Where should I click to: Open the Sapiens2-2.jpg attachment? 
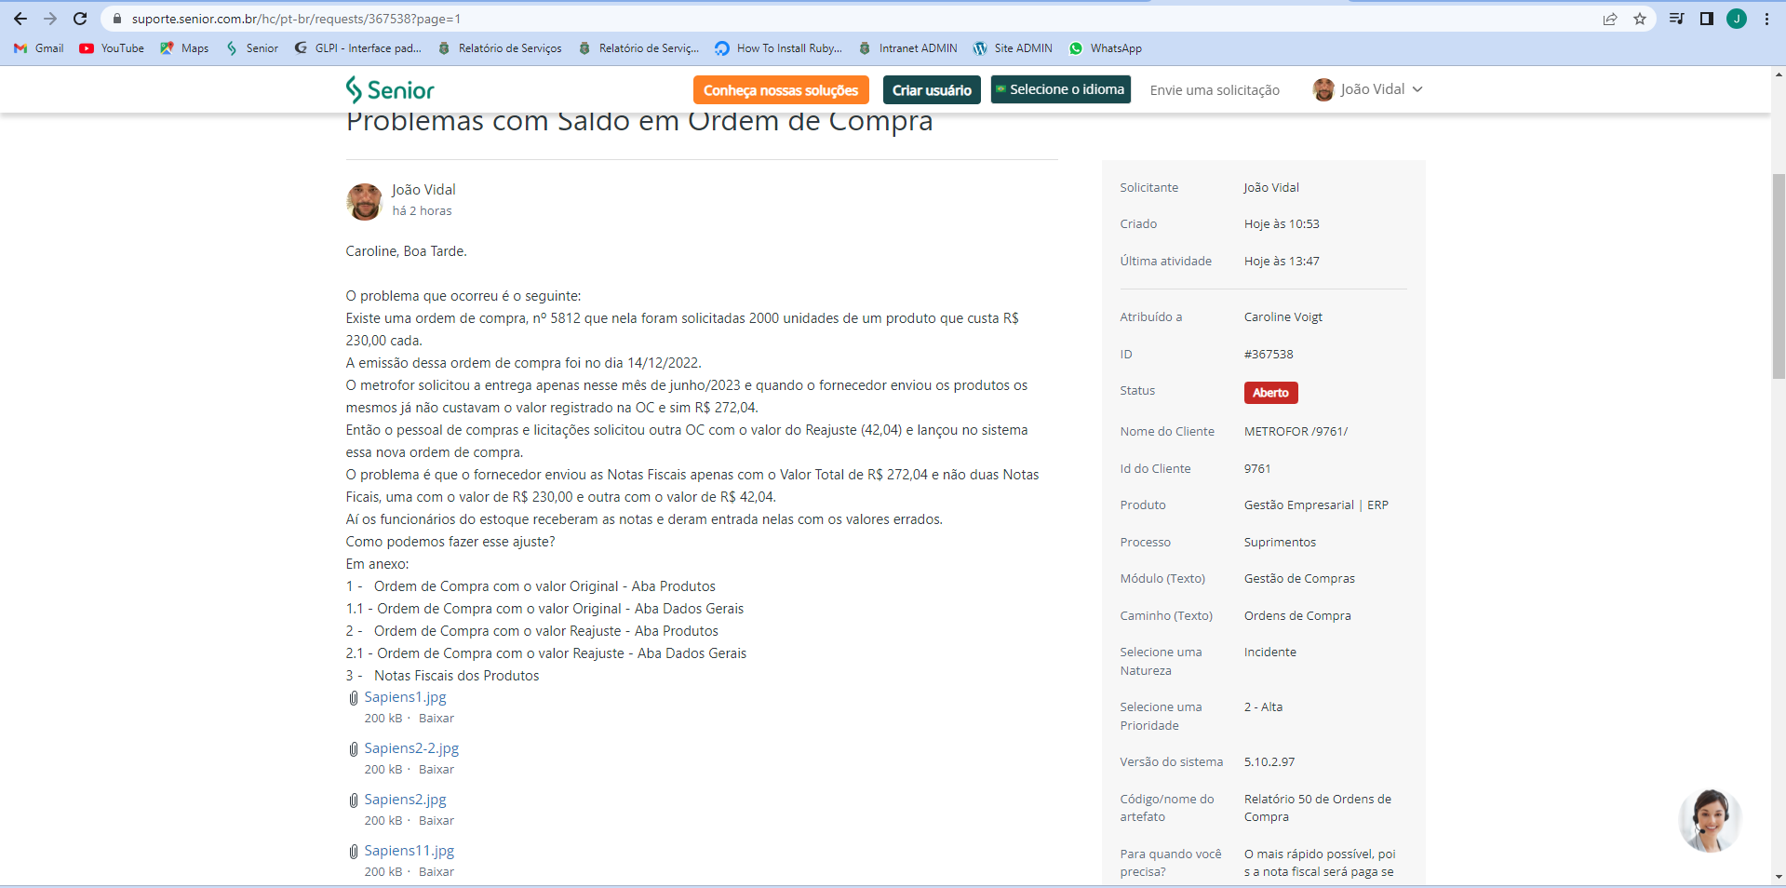[411, 748]
